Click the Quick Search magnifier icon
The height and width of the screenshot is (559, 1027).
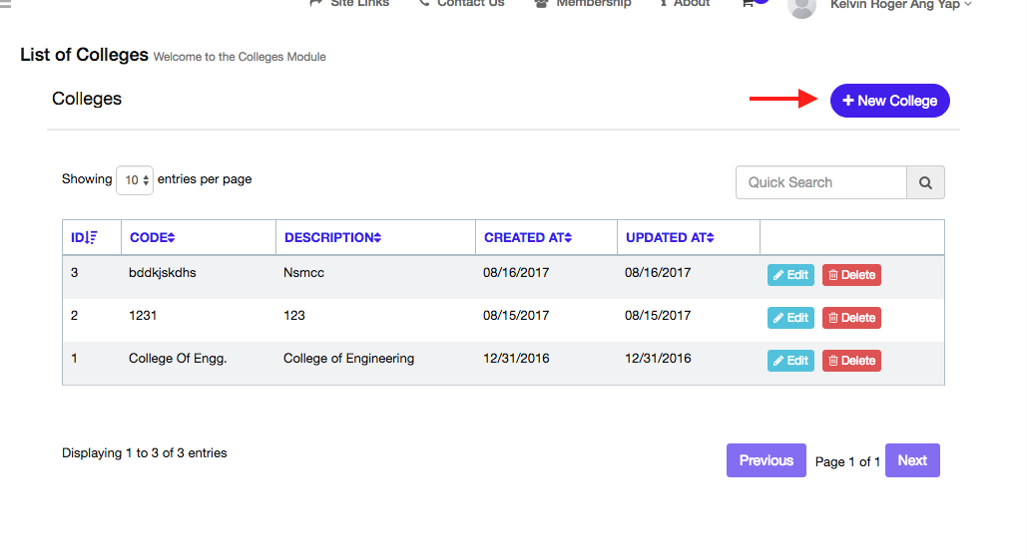tap(925, 182)
